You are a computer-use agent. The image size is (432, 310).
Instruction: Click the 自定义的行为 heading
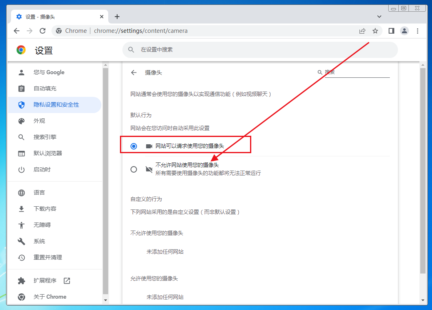(146, 199)
